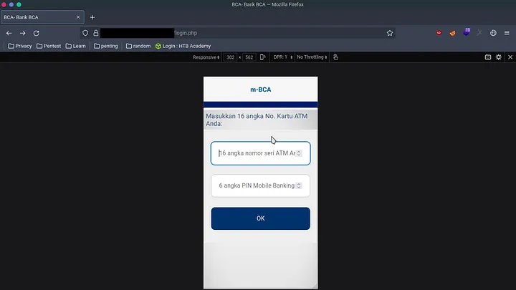
Task: Click the viewport width field 302
Action: 230,57
